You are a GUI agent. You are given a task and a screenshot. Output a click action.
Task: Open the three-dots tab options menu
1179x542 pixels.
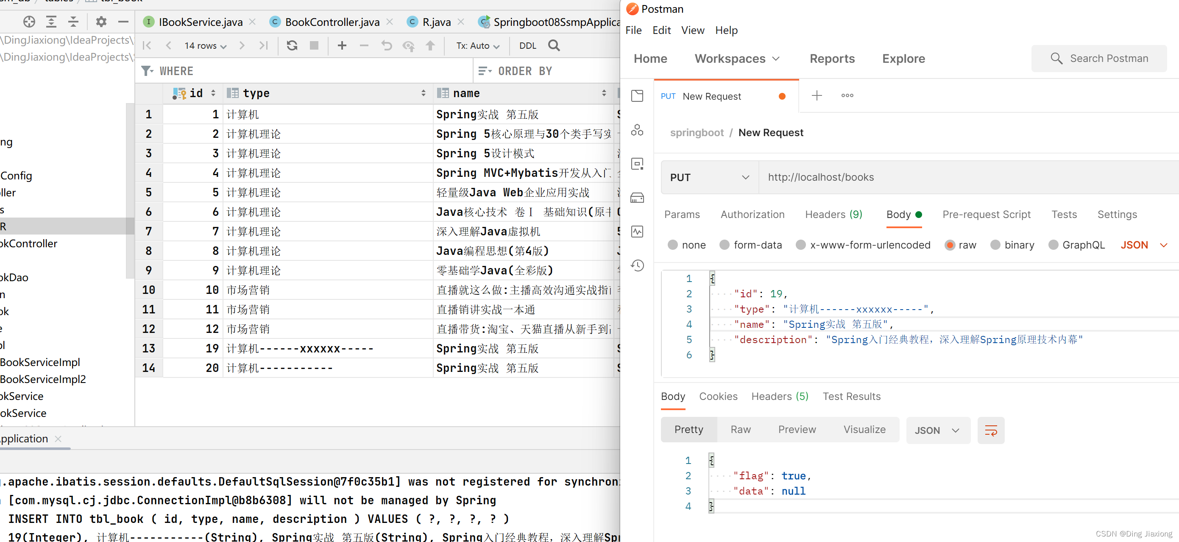point(847,96)
